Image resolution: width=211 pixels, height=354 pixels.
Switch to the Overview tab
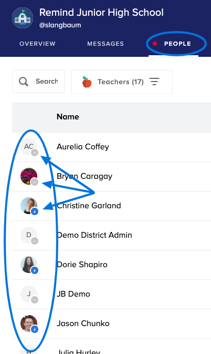click(37, 44)
